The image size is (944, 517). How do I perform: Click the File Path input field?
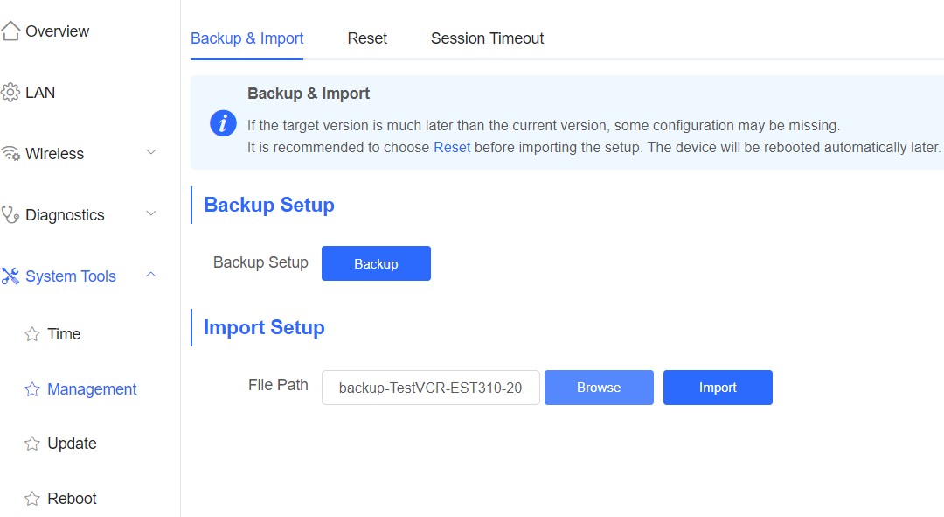pos(430,388)
